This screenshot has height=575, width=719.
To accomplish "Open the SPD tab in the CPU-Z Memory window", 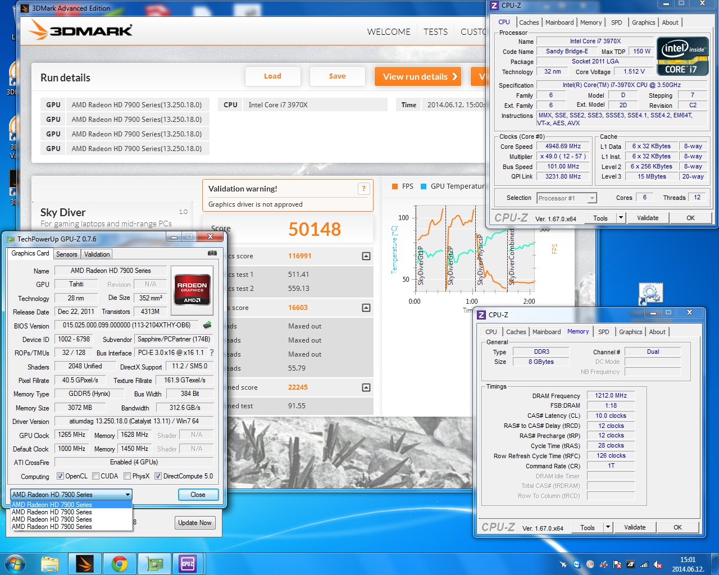I will pyautogui.click(x=604, y=332).
